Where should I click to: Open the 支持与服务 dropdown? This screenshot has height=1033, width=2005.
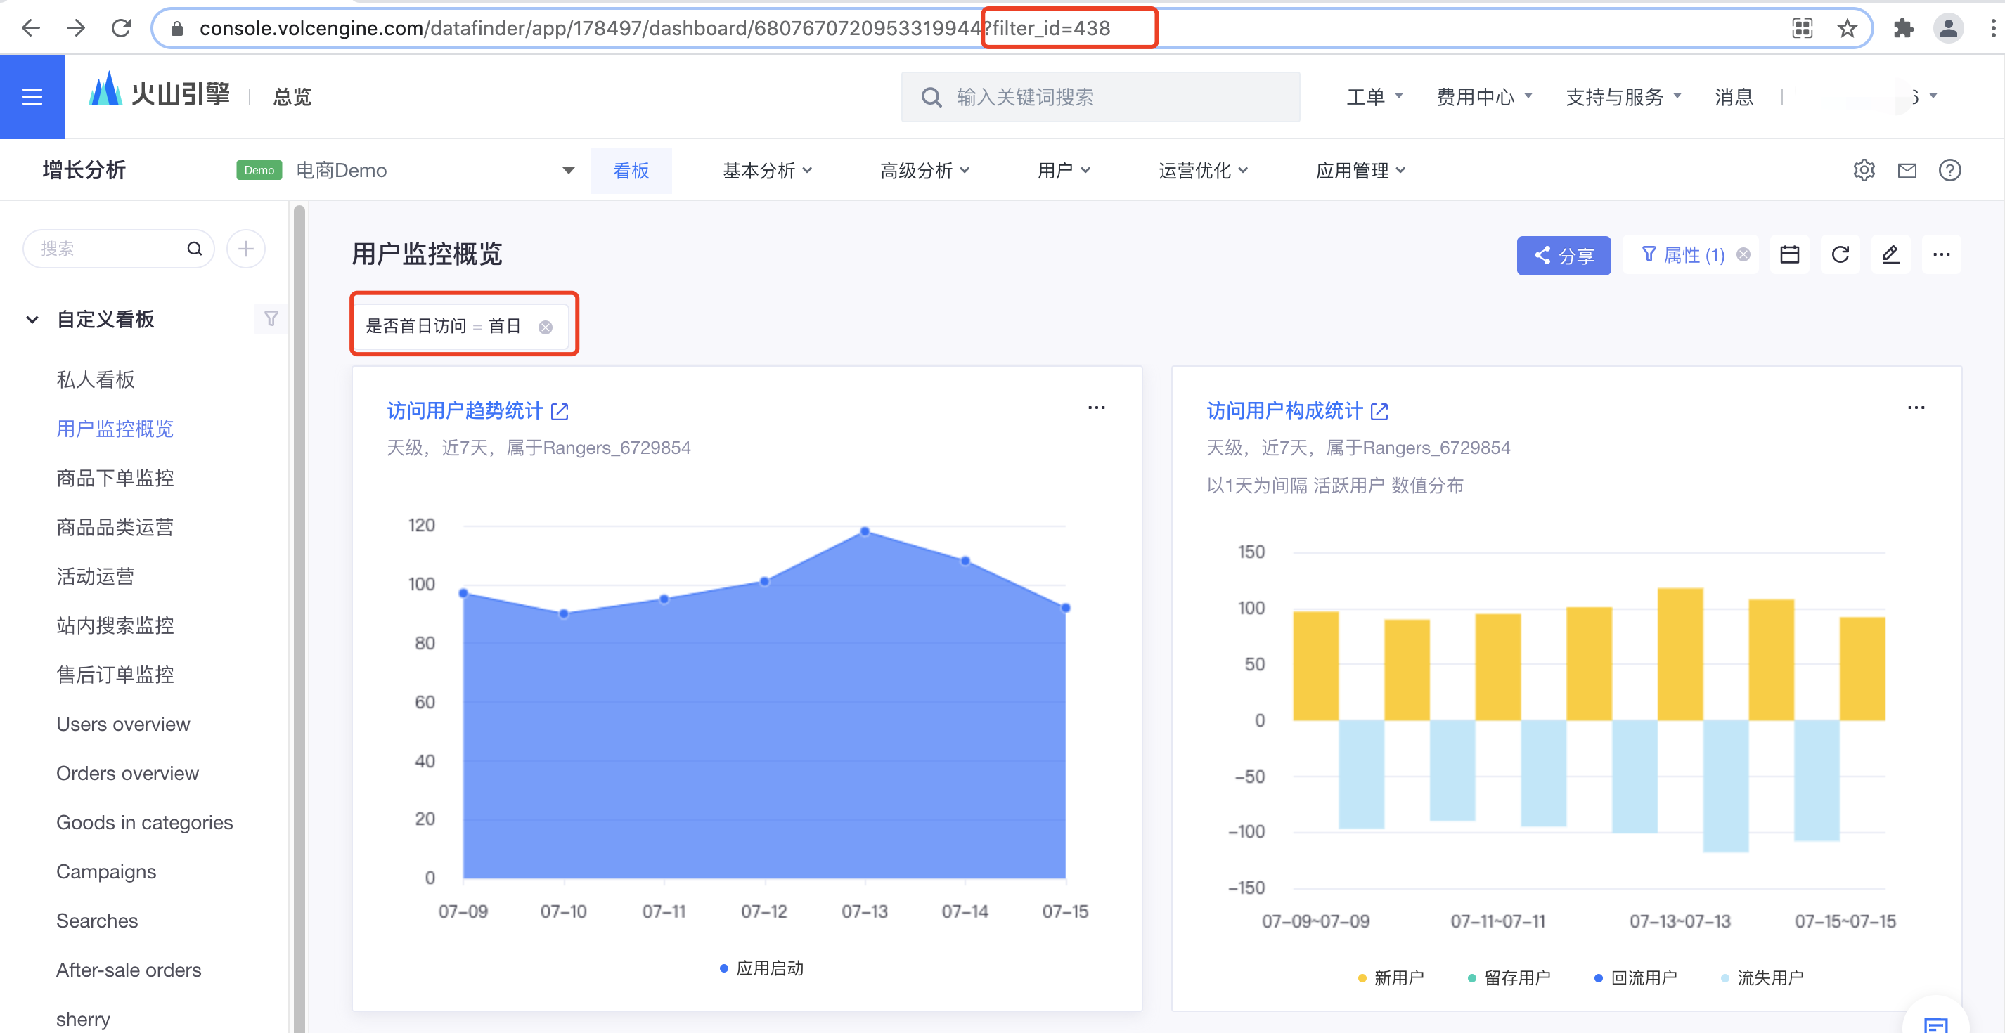(1624, 96)
